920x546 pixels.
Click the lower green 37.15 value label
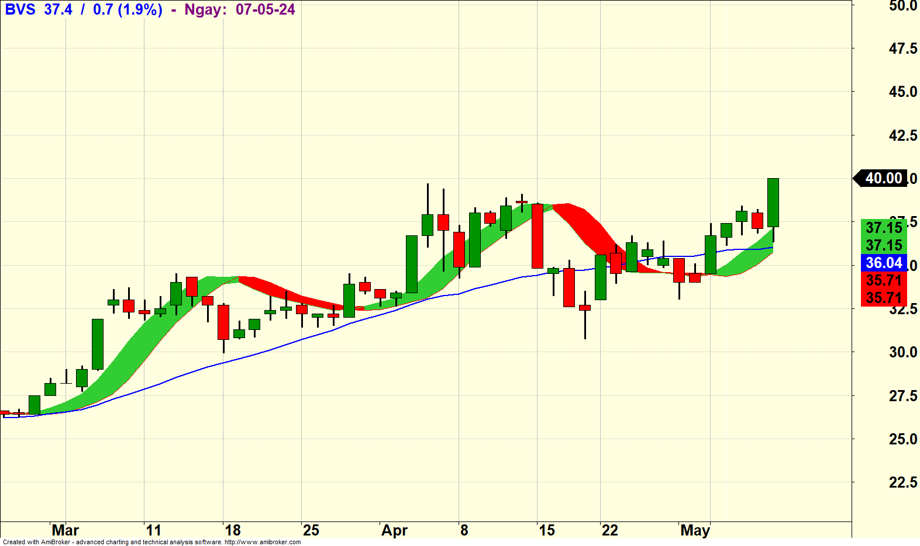coord(884,245)
